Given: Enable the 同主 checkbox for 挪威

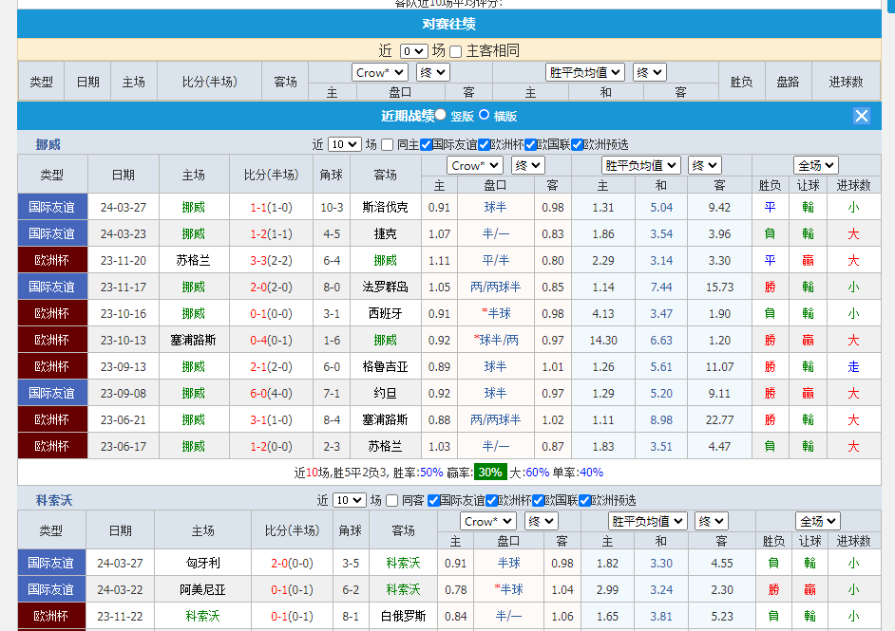Looking at the screenshot, I should pos(388,144).
